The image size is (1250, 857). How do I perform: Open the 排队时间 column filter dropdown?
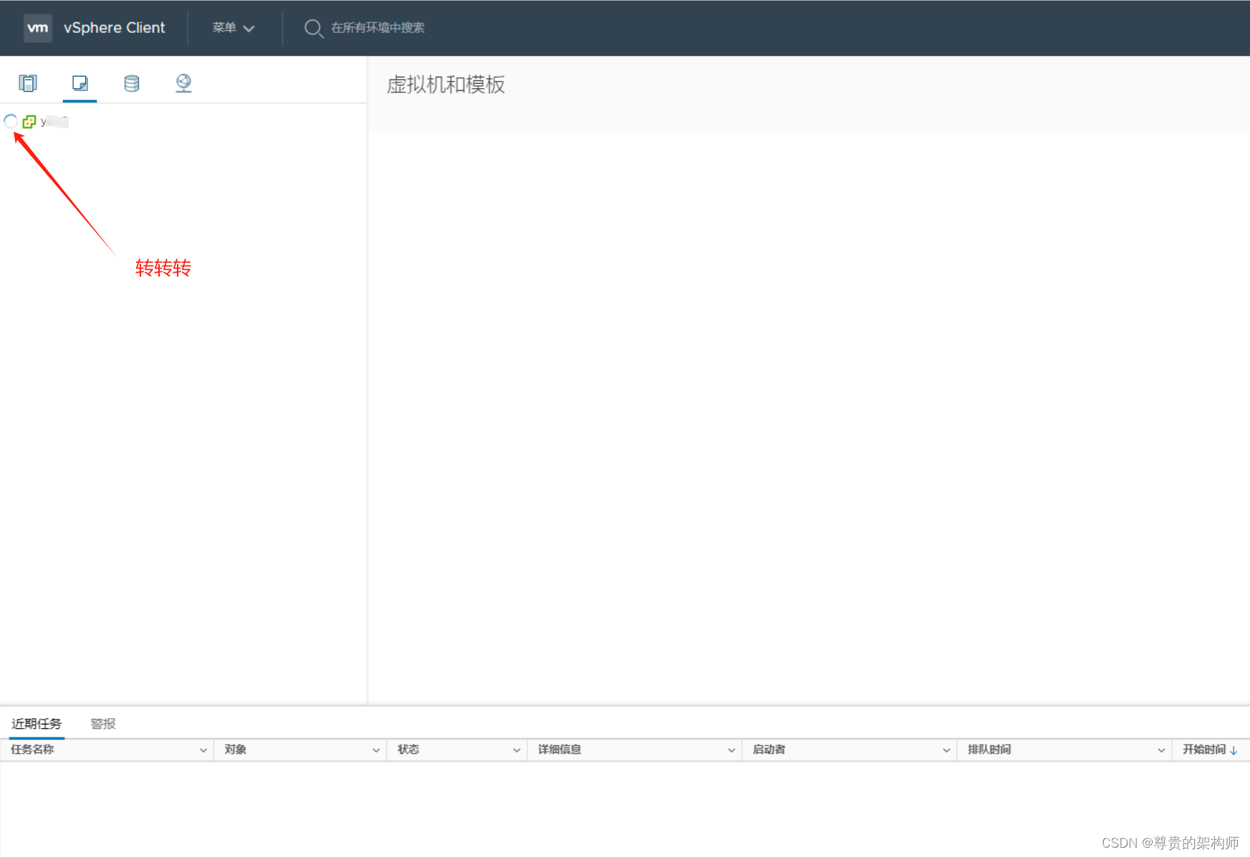pos(1161,750)
